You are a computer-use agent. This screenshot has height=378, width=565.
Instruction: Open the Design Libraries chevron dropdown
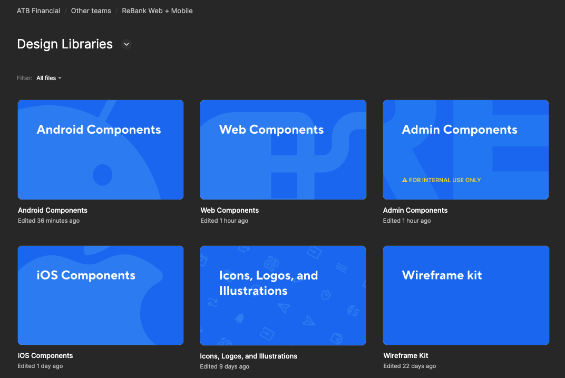click(x=126, y=44)
